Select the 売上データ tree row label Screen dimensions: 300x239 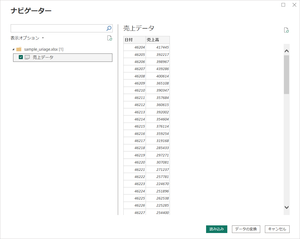click(43, 57)
